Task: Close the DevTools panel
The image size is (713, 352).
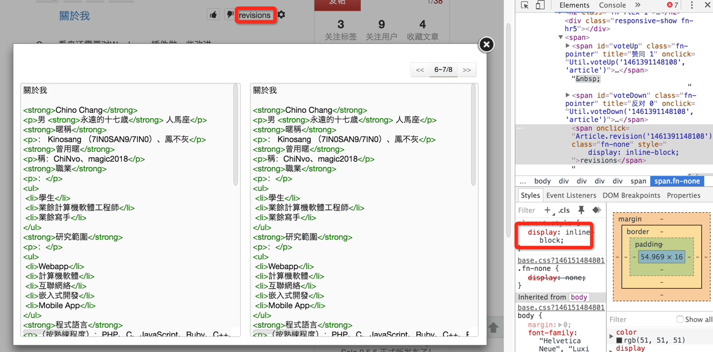Action: point(707,5)
